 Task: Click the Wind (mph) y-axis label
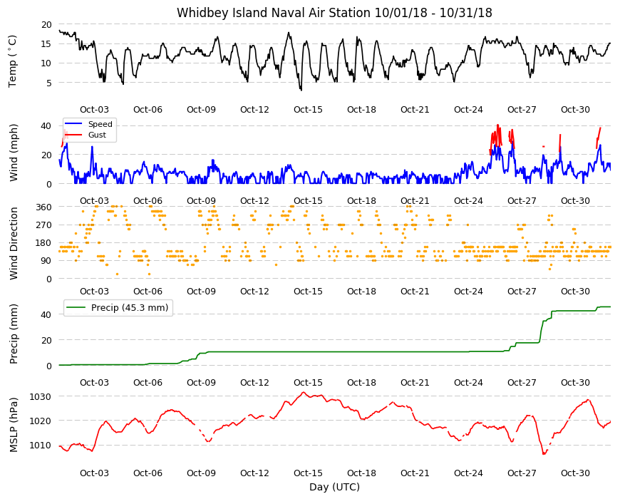coord(14,153)
